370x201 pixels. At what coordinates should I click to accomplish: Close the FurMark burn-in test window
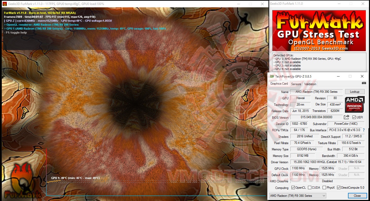click(x=262, y=4)
